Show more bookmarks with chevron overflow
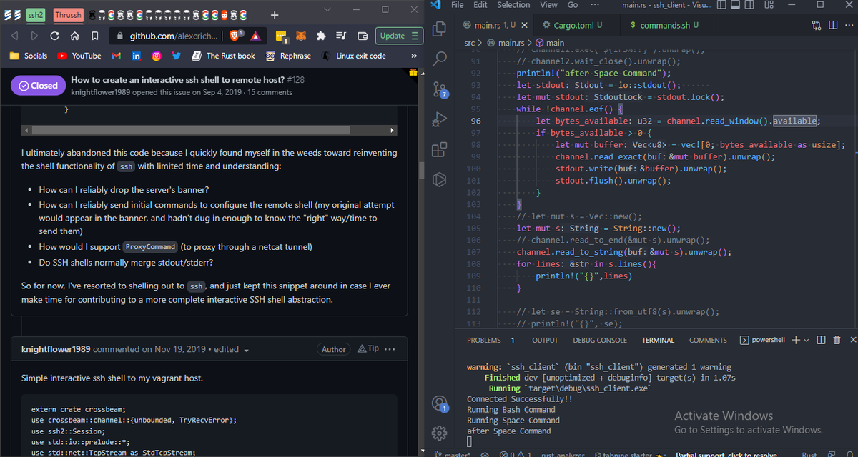 pyautogui.click(x=414, y=56)
